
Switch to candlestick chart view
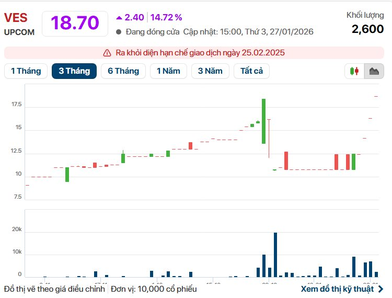tap(355, 71)
